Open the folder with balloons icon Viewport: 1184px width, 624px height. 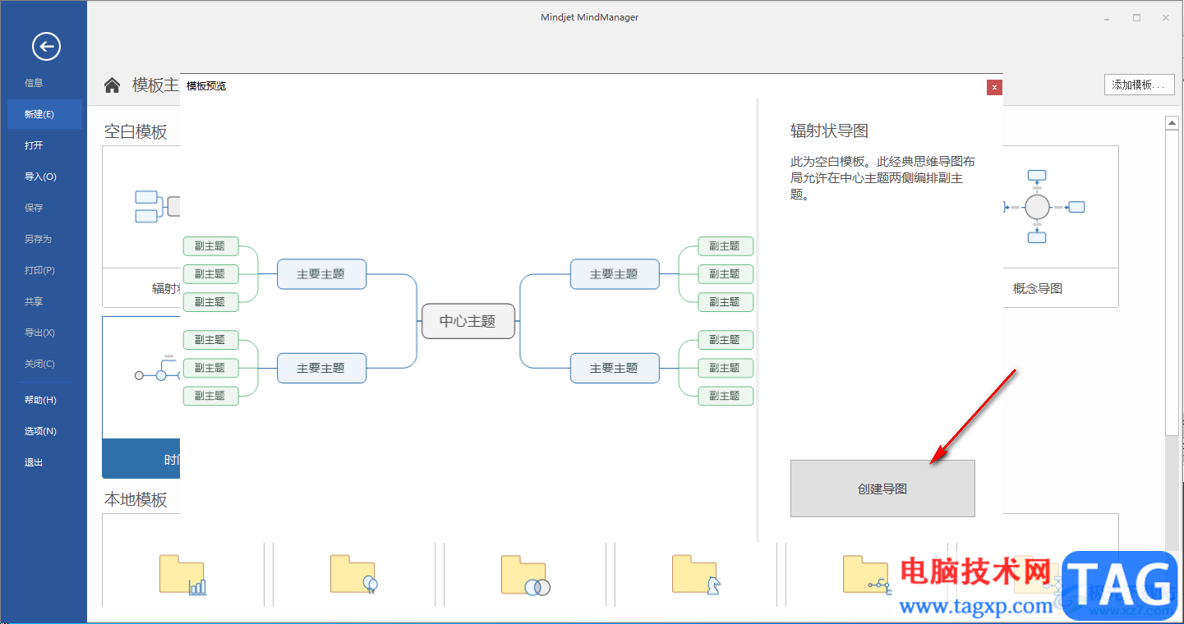pos(353,574)
